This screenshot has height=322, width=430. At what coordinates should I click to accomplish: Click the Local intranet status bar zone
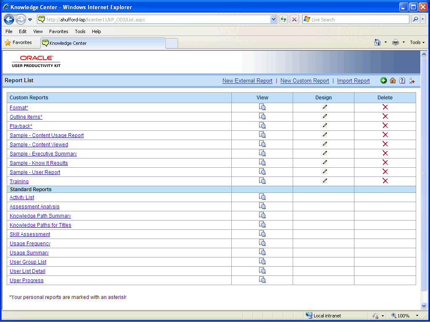tap(323, 316)
